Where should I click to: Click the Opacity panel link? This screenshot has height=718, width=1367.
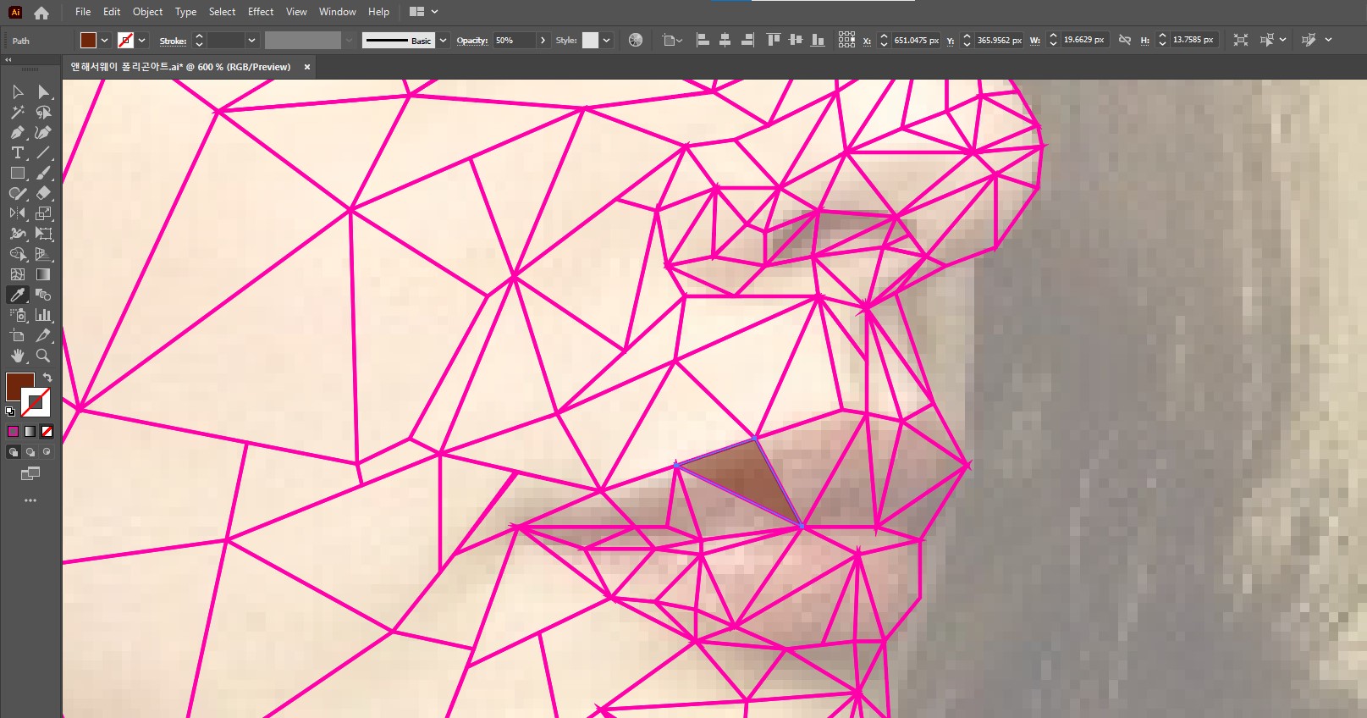tap(472, 41)
